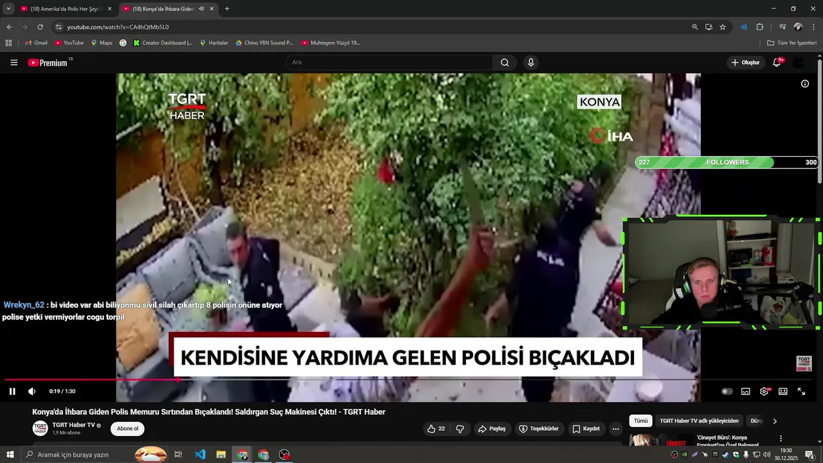Mute the Konya tab using its speaker icon
This screenshot has width=823, height=463.
201,9
